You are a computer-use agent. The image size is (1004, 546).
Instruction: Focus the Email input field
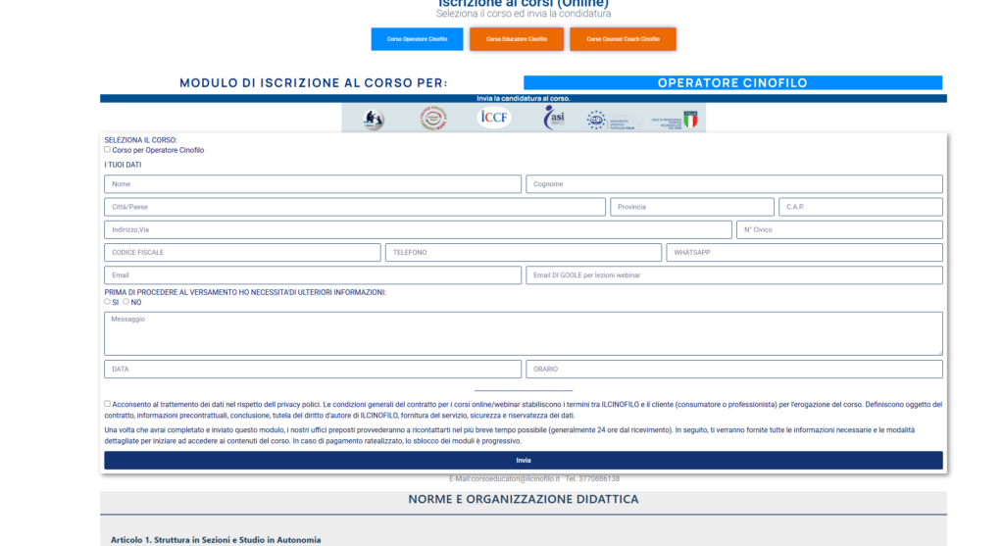[313, 275]
